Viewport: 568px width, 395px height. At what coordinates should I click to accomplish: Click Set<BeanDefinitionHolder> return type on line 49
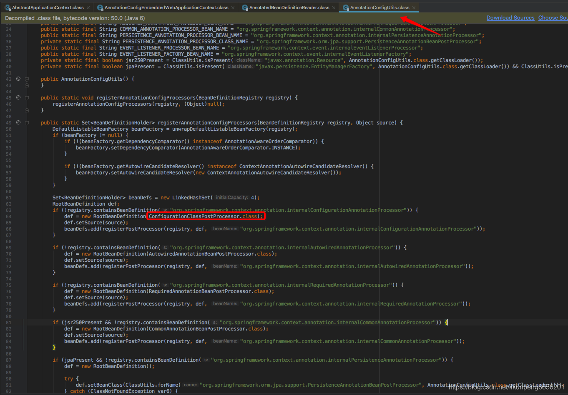[x=118, y=123]
